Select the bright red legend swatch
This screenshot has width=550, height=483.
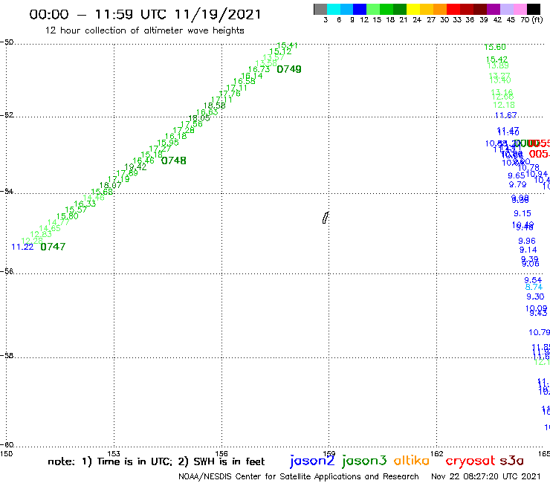click(453, 9)
